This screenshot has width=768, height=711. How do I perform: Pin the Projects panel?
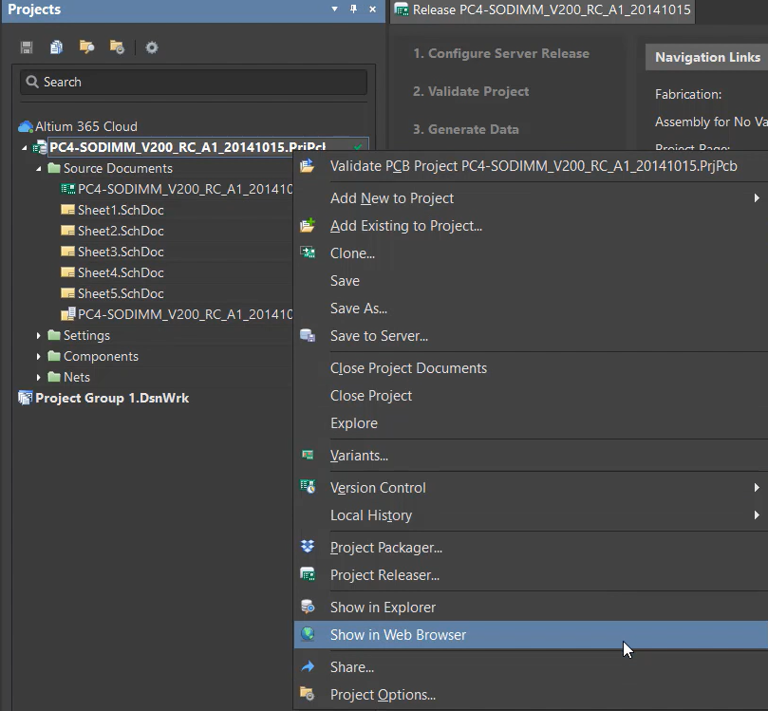click(x=353, y=9)
